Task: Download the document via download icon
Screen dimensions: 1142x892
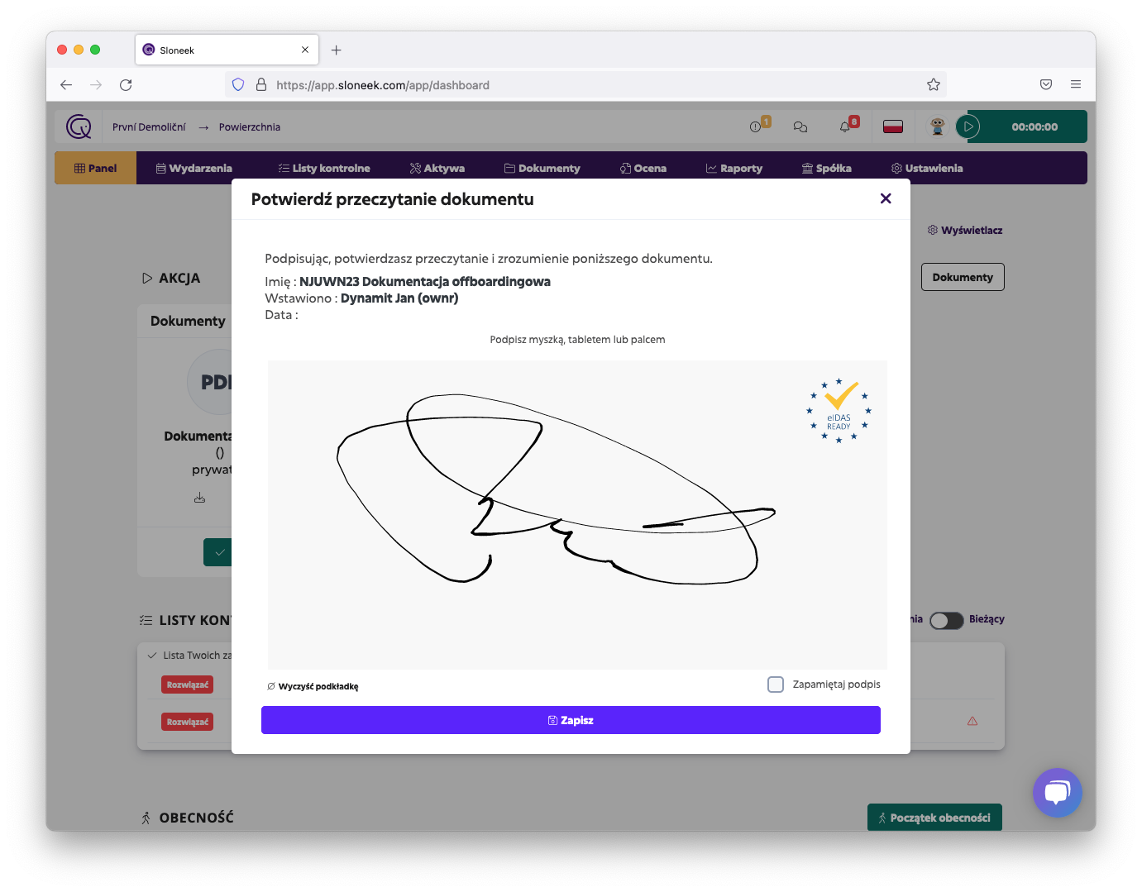Action: click(199, 498)
